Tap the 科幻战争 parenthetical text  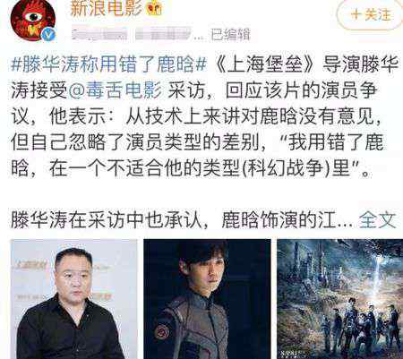[285, 169]
